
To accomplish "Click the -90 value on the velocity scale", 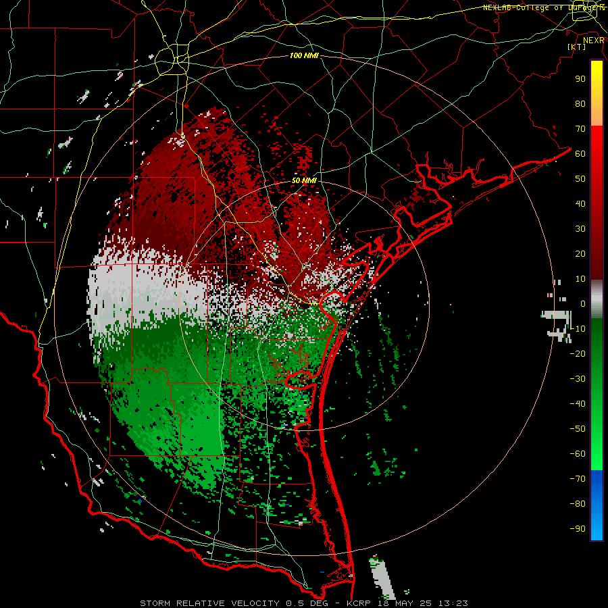I will pos(578,529).
